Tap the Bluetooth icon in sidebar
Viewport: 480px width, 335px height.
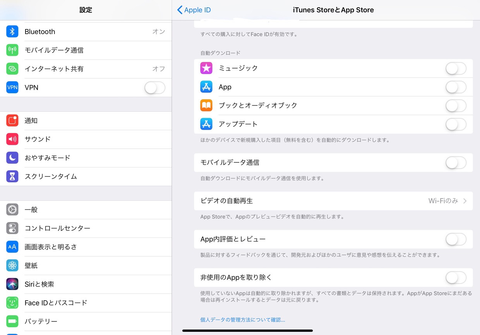point(12,32)
